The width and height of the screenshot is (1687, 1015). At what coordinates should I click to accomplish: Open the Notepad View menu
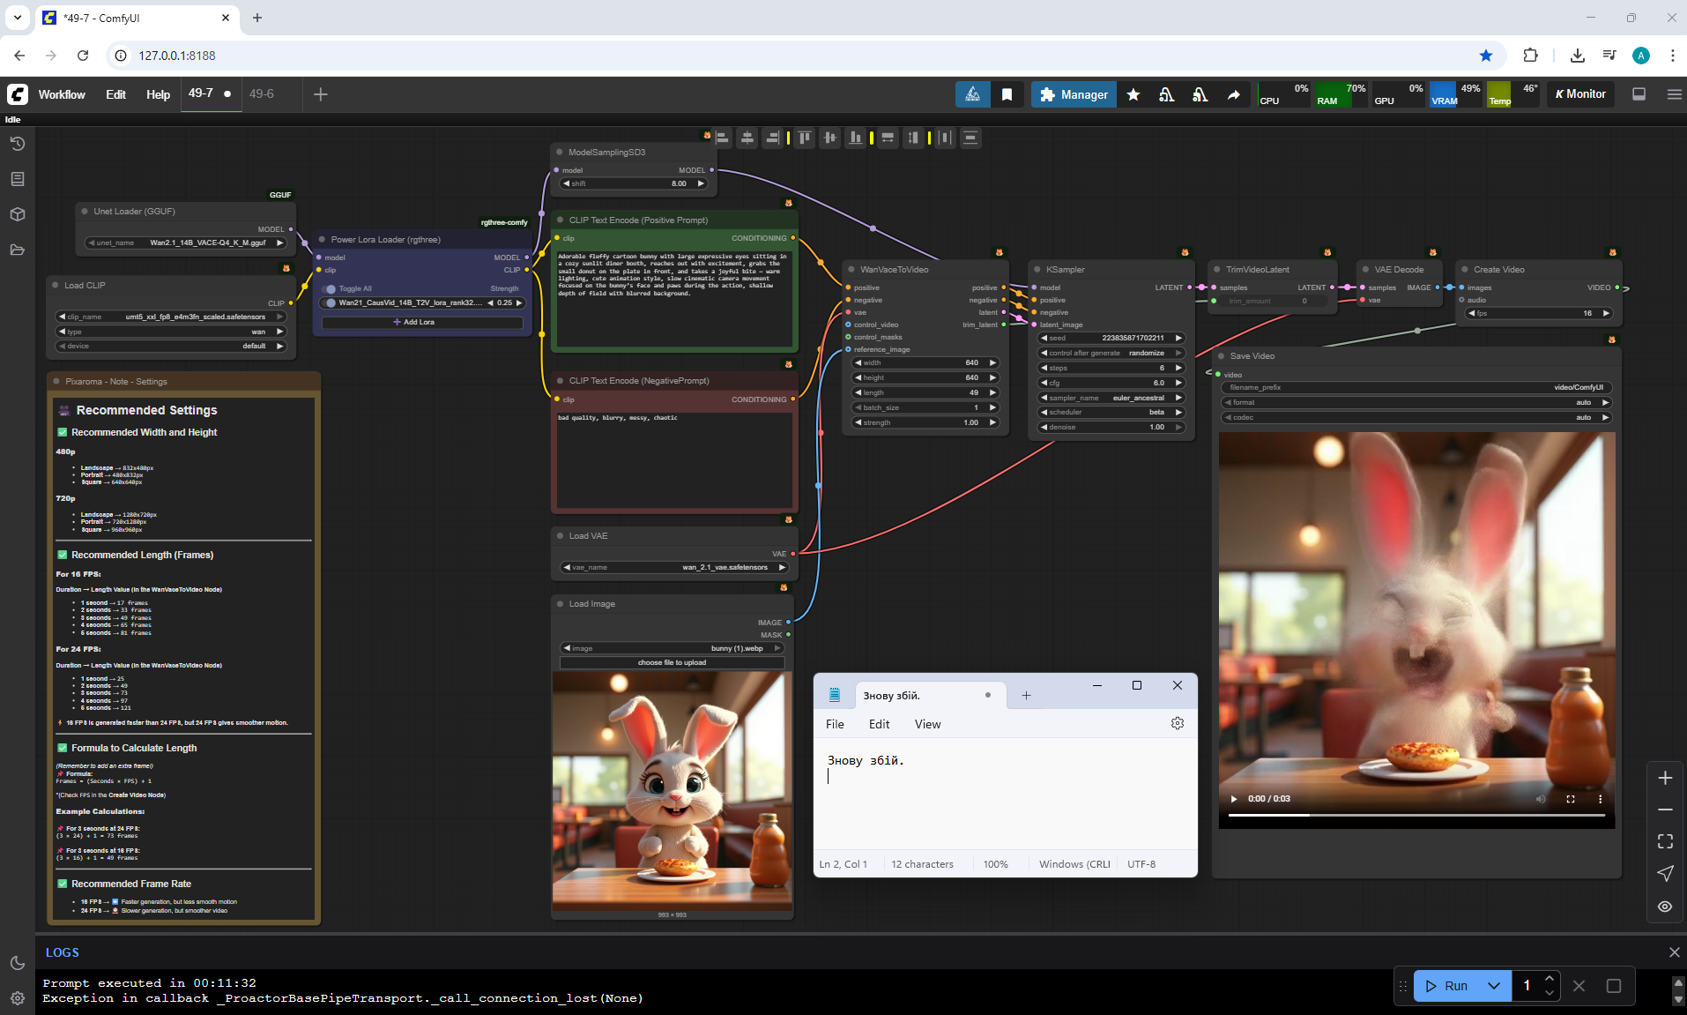[927, 724]
